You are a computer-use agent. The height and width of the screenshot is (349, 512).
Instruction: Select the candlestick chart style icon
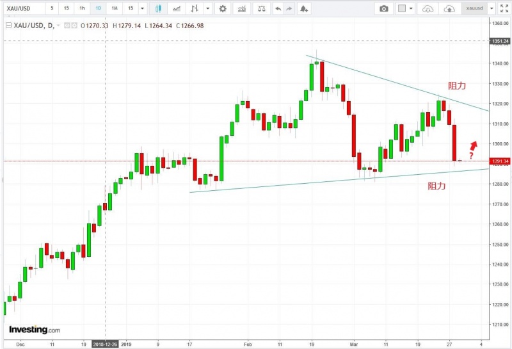coord(160,9)
